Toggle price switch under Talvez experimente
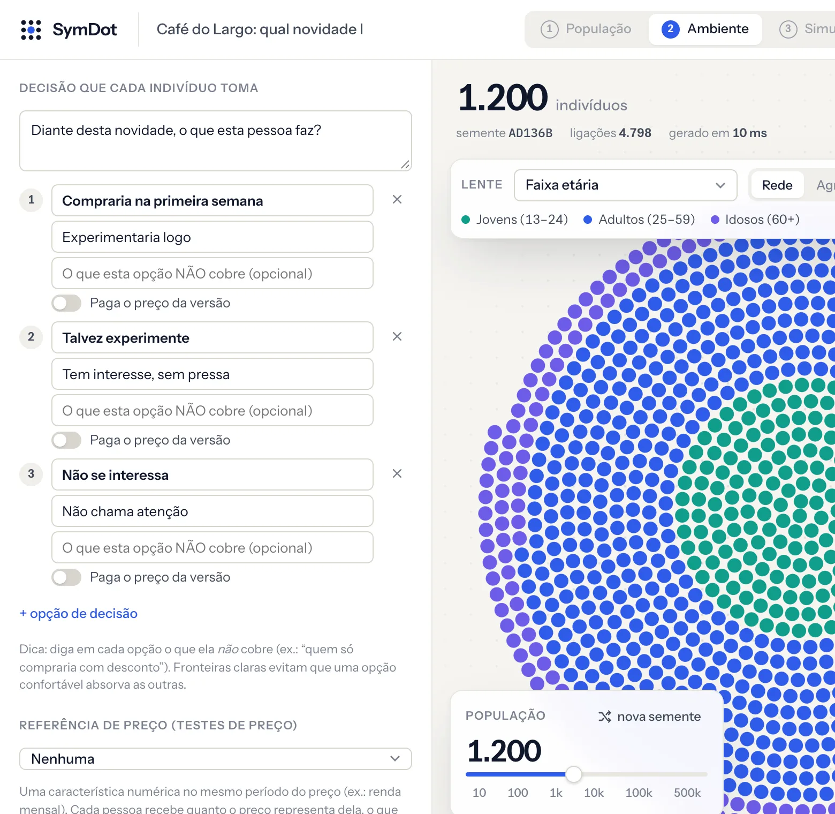The height and width of the screenshot is (814, 835). coord(66,440)
